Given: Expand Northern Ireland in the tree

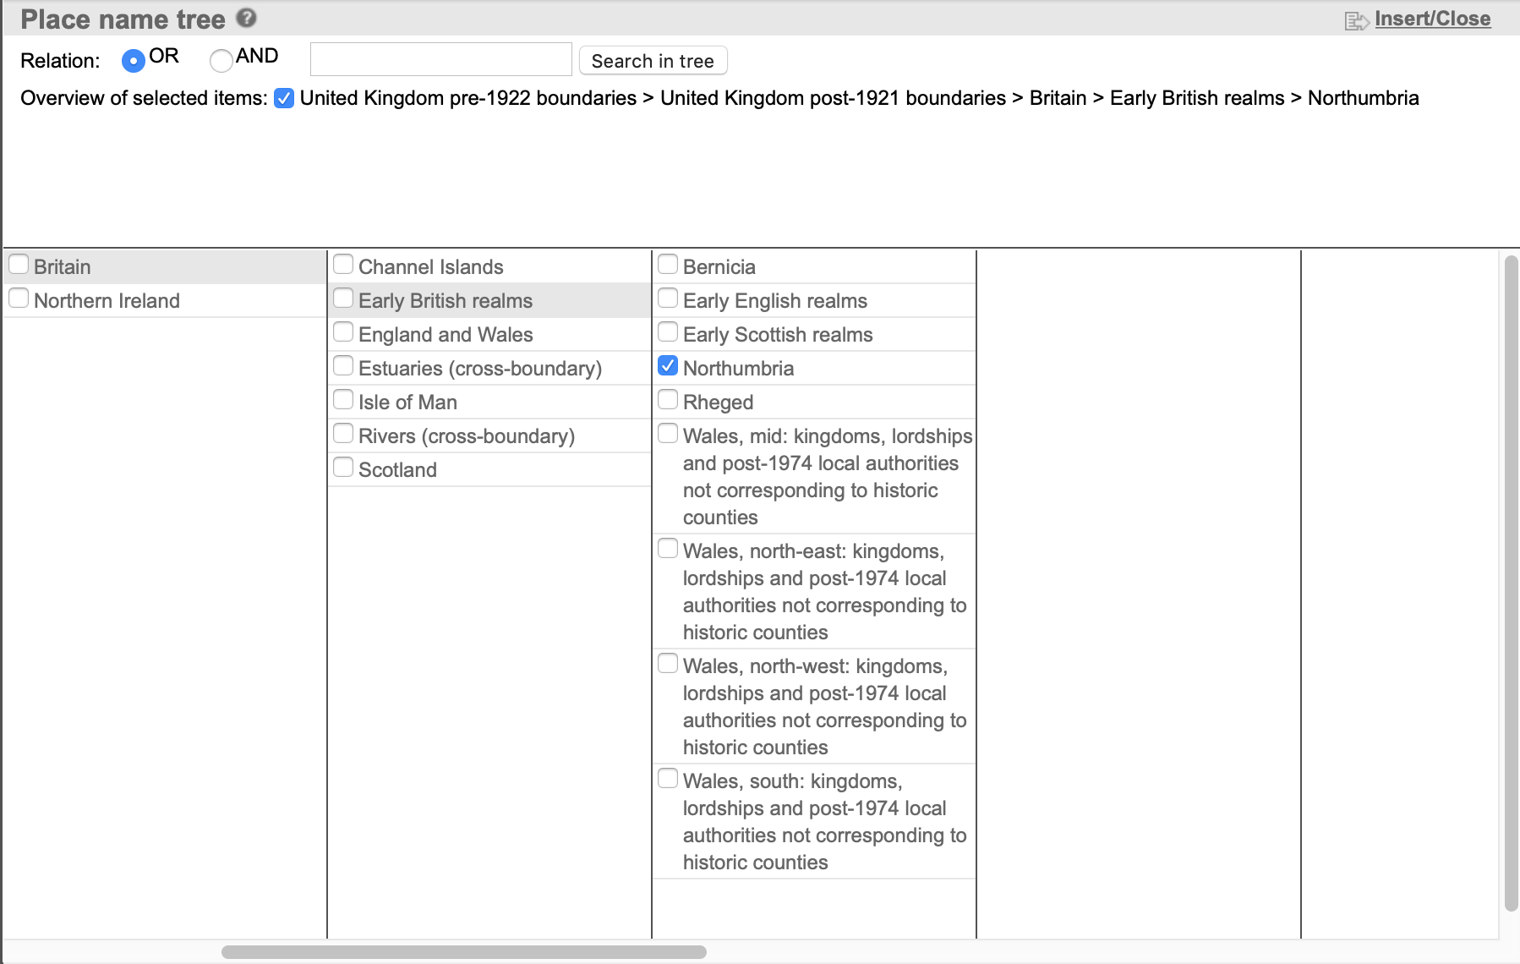Looking at the screenshot, I should point(107,301).
